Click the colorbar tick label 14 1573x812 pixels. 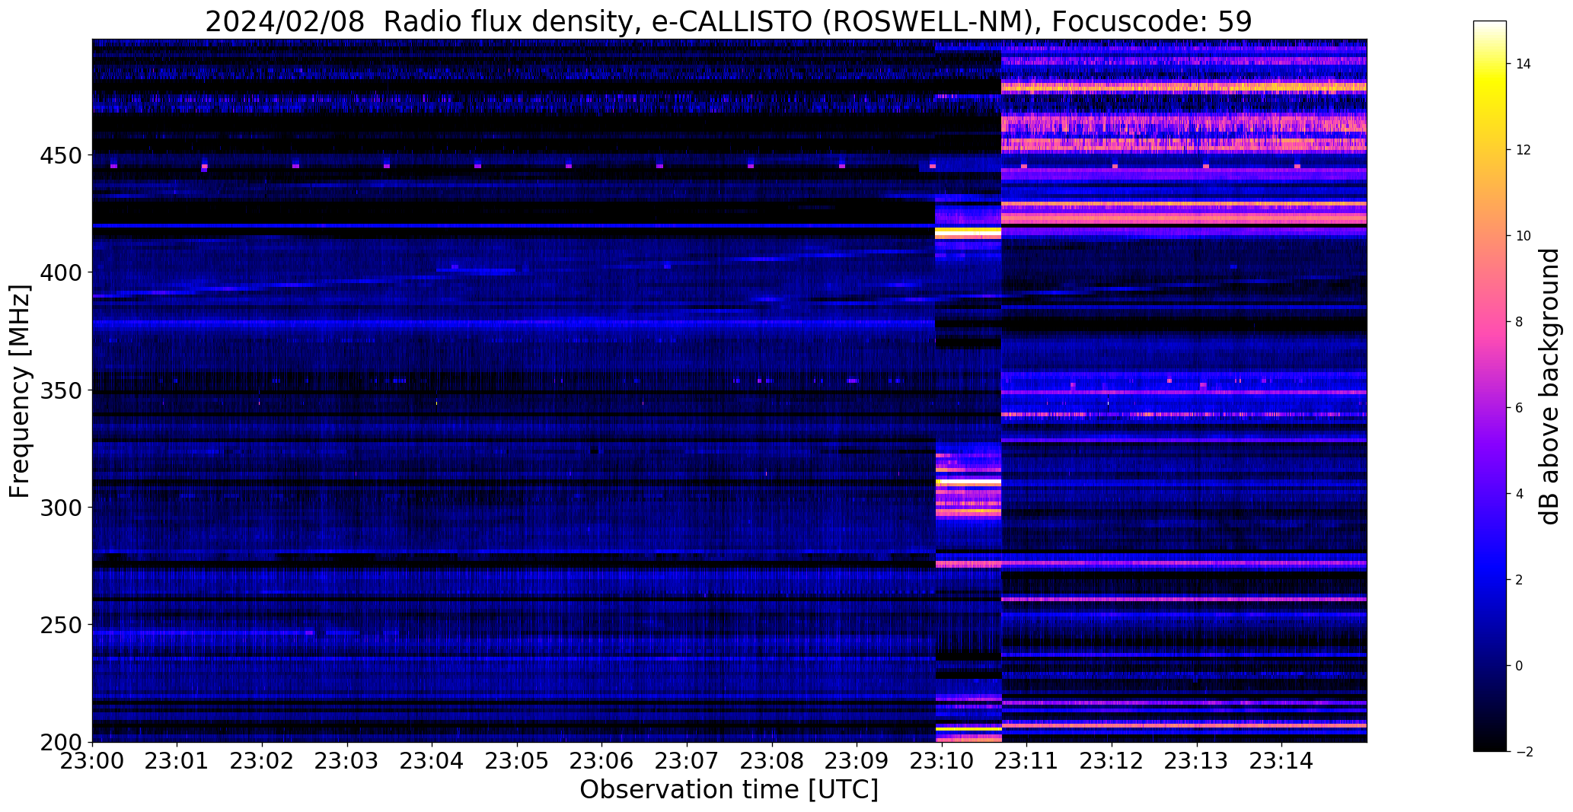(1524, 64)
